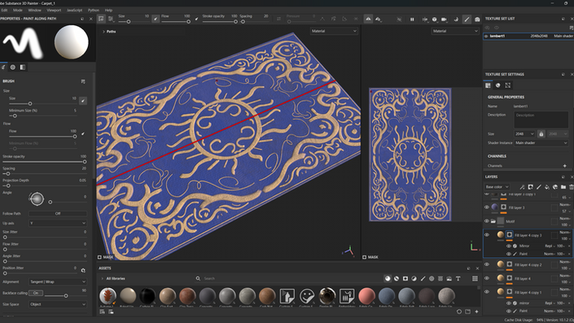Screen dimensions: 574x323
Task: Open the stencil tab in Properties
Action: (23, 68)
